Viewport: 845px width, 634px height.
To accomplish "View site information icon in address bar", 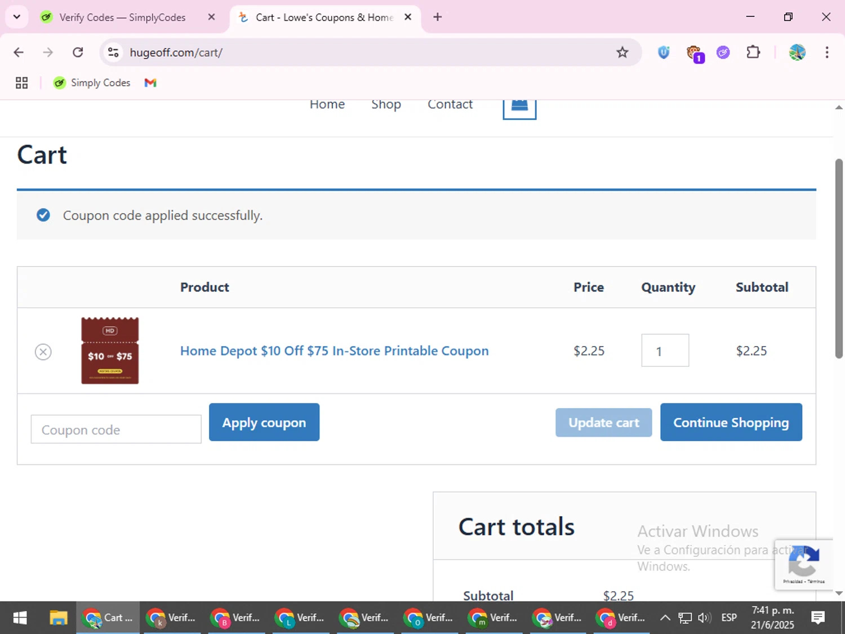I will tap(113, 52).
